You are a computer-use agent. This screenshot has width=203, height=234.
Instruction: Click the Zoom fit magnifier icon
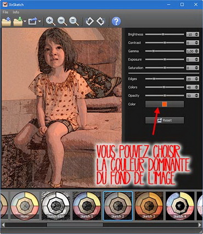pos(74,21)
